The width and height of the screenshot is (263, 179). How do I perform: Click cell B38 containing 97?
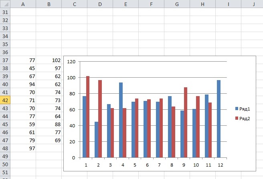(x=49, y=68)
